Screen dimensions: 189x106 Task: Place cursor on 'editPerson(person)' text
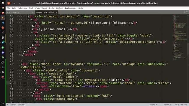coord(107,39)
